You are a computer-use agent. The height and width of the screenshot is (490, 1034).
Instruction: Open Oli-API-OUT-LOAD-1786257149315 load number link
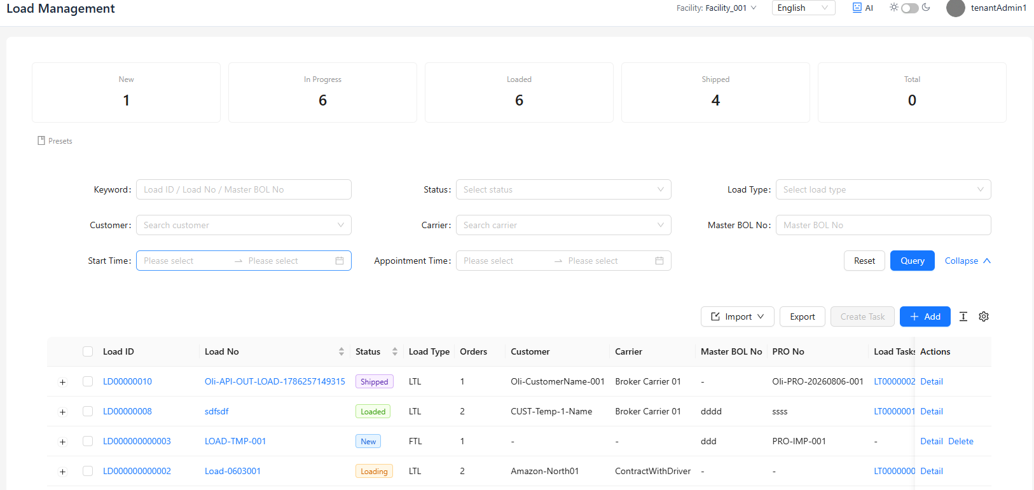click(x=275, y=381)
